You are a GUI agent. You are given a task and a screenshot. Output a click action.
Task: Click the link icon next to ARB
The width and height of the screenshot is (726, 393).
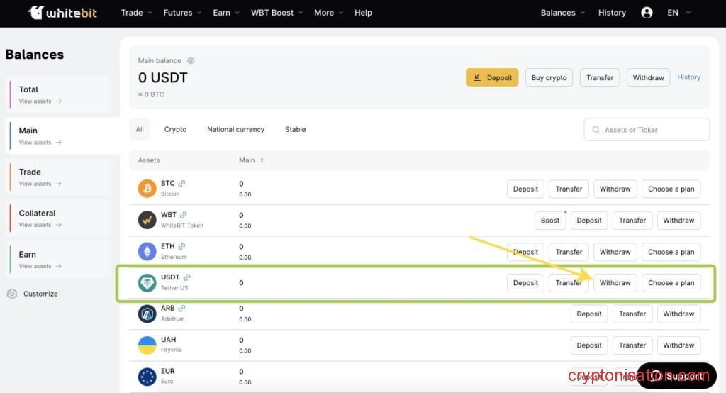coord(181,308)
